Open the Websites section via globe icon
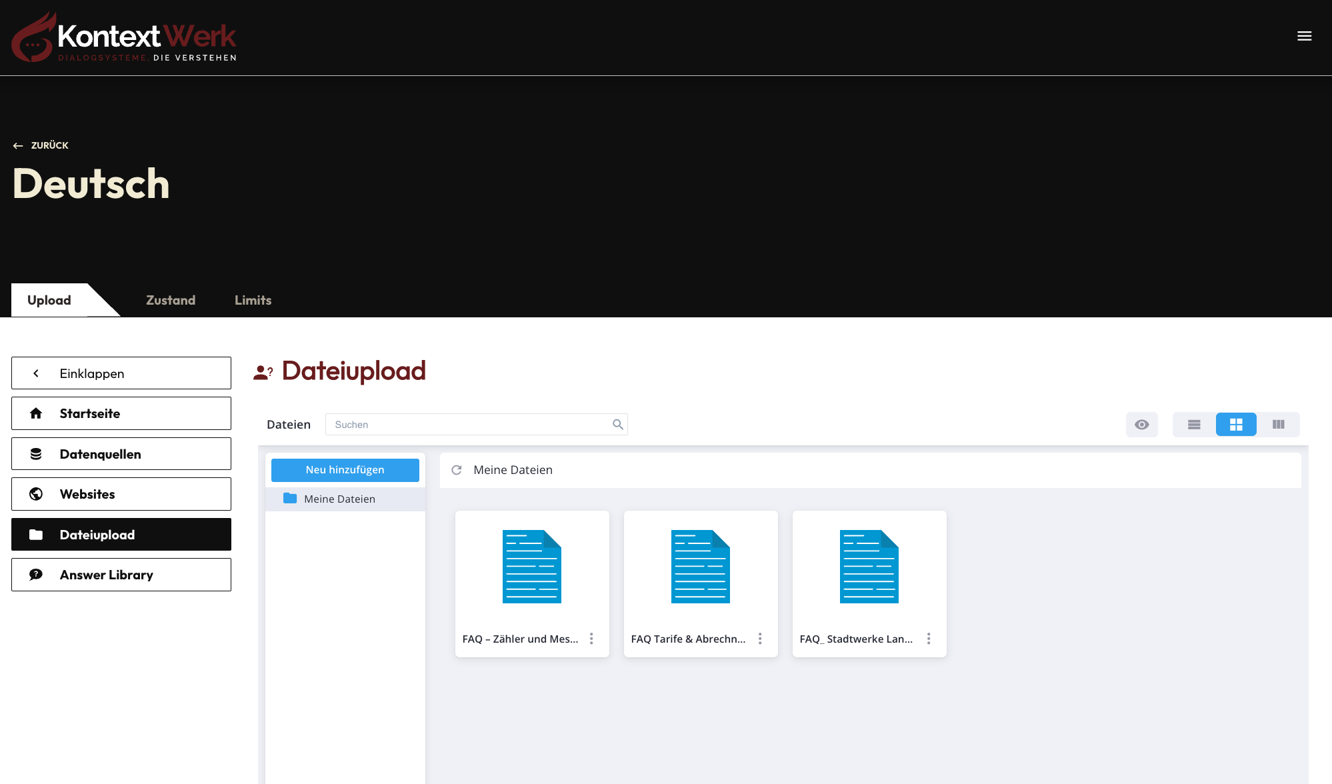Image resolution: width=1332 pixels, height=784 pixels. pos(36,494)
